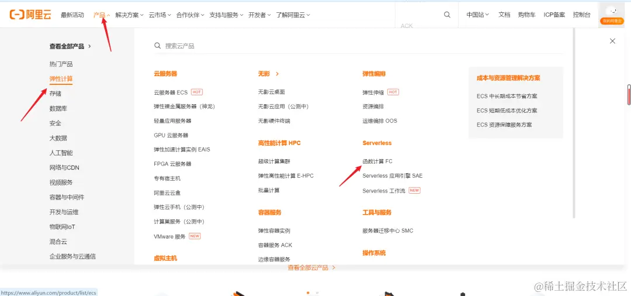Expand 合作伙伴 dropdown

[190, 15]
